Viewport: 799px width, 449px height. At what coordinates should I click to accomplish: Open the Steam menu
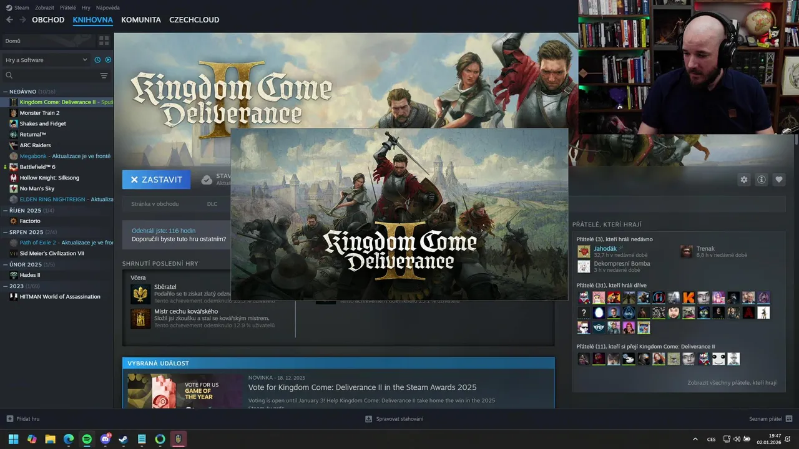tap(17, 7)
